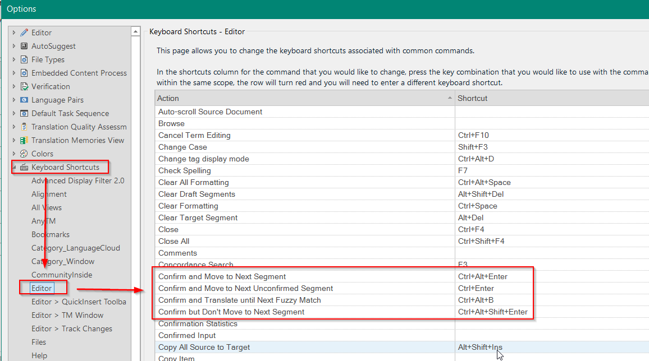Click the Colors palette icon
The width and height of the screenshot is (649, 361).
click(x=24, y=154)
